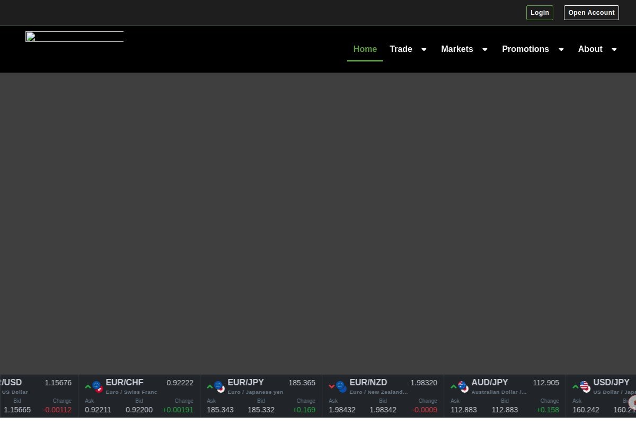The width and height of the screenshot is (636, 424).
Task: Click the AUD/JPY green up arrow
Action: point(454,386)
